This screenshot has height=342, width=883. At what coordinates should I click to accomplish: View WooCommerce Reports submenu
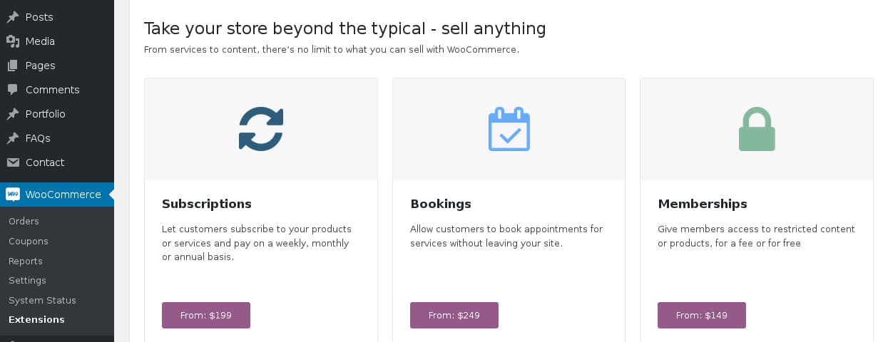click(x=26, y=261)
